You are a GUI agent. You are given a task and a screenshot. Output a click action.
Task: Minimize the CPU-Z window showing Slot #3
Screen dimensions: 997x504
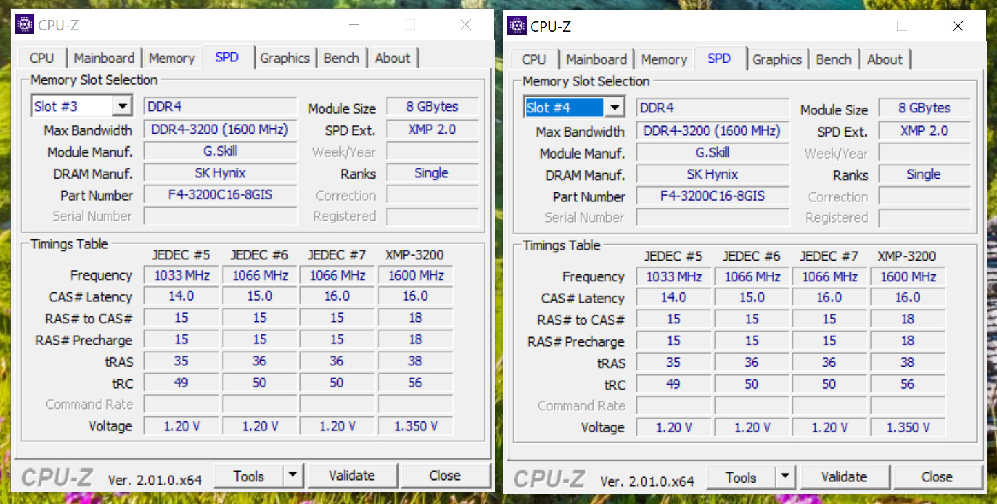click(x=354, y=25)
